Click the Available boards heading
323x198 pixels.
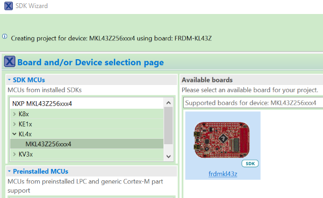point(207,80)
